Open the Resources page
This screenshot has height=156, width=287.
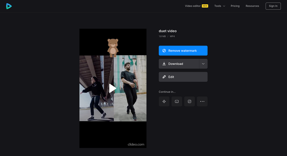tap(252, 6)
